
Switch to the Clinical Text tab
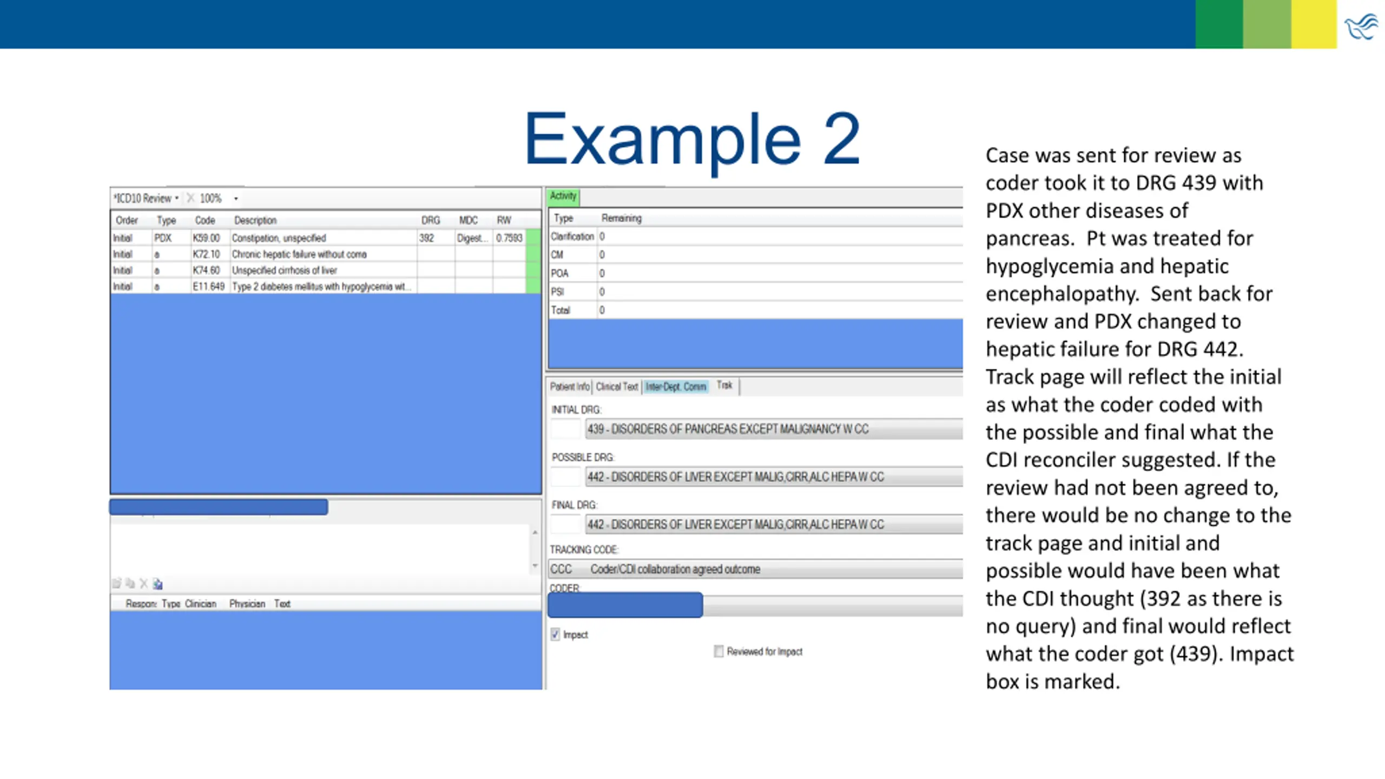[617, 386]
